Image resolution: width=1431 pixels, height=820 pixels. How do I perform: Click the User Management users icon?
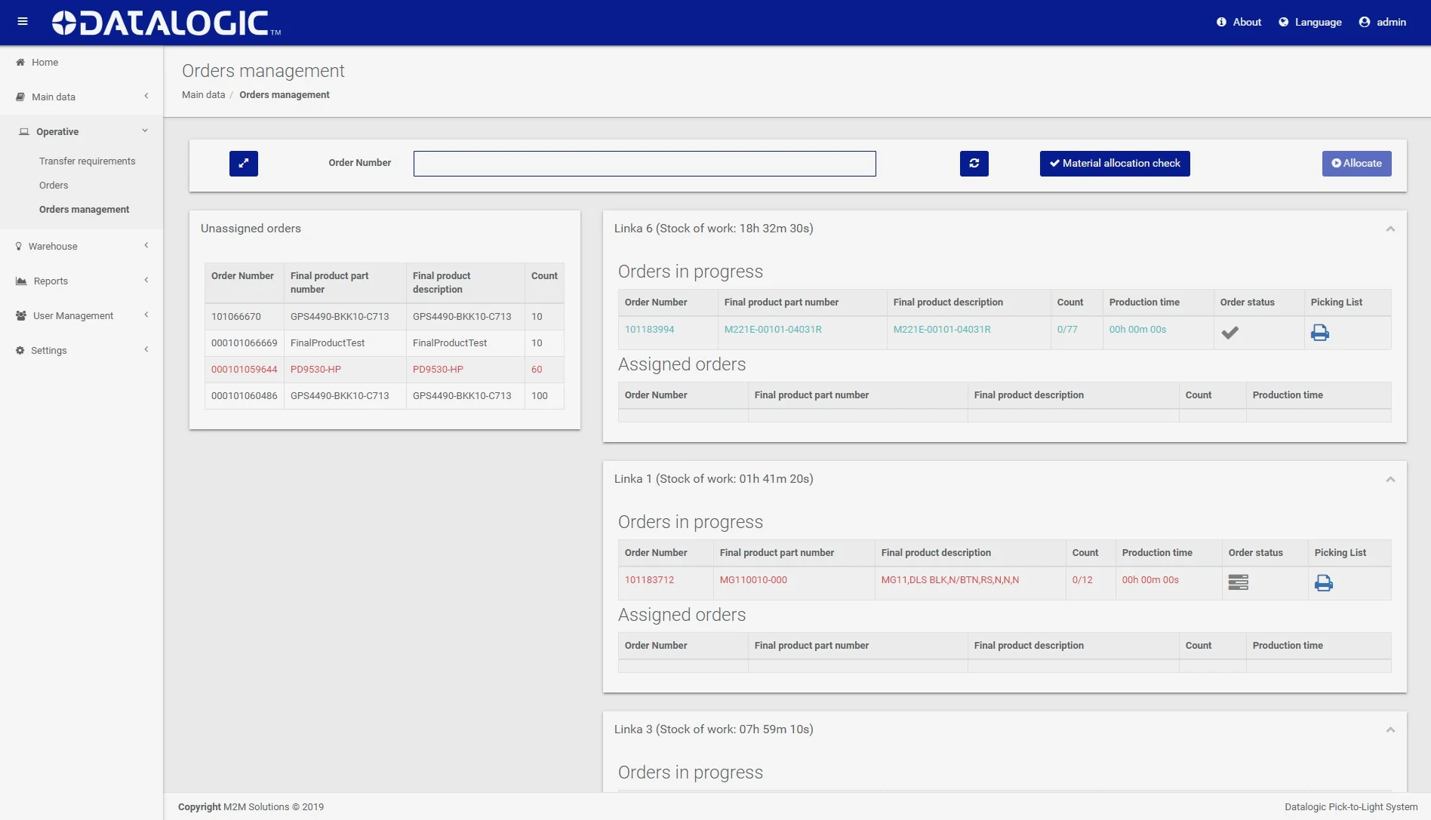[21, 315]
